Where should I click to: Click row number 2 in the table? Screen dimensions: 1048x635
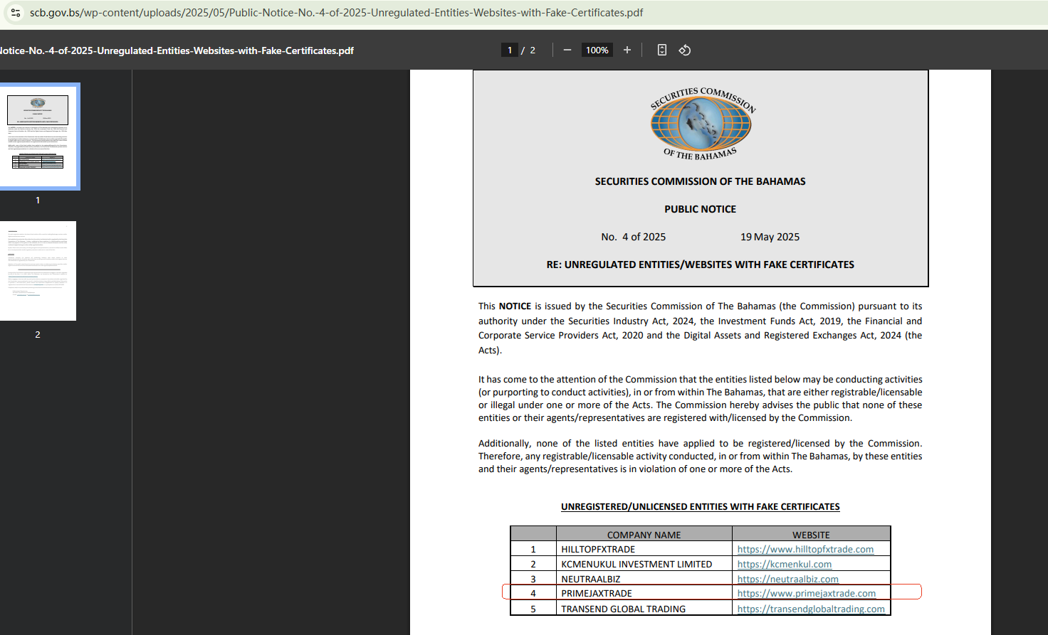point(533,564)
